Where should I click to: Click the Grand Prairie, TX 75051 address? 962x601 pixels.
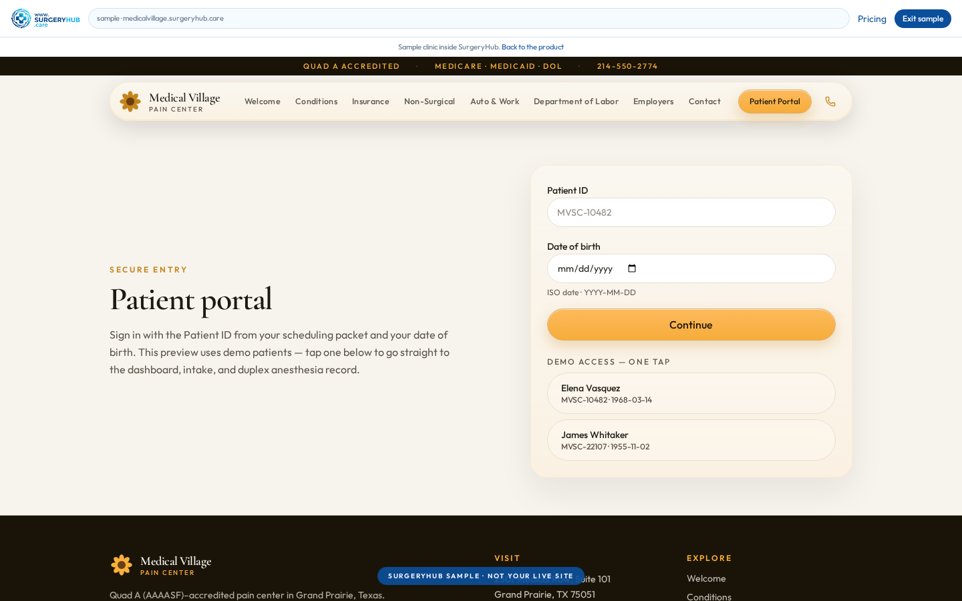click(544, 594)
